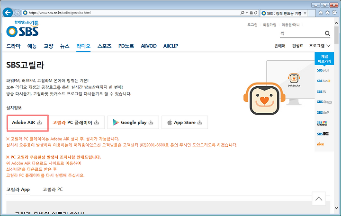Switch to the 고릴라 PC tab
The image size is (341, 216).
[x=53, y=190]
